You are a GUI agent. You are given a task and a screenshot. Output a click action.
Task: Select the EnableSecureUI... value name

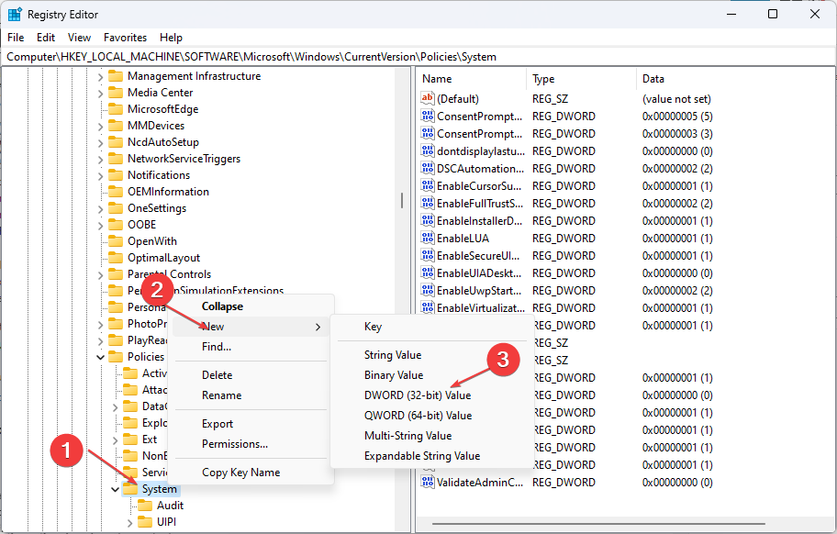point(478,255)
